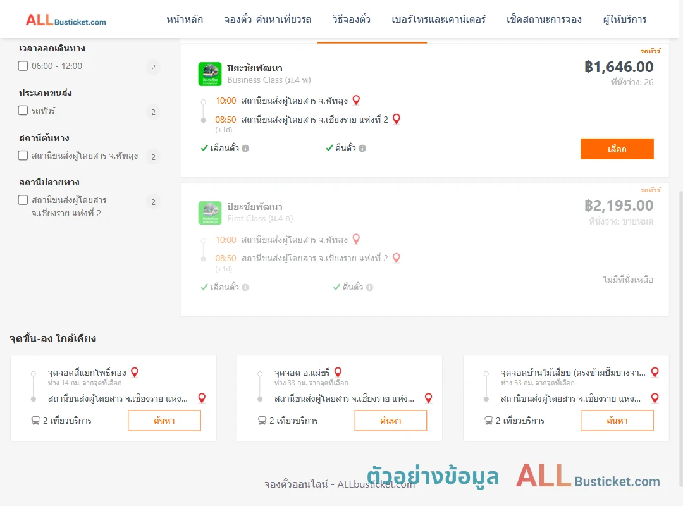The image size is (683, 506).
Task: Open the ALLBusticket.com logo home link
Action: coord(66,20)
